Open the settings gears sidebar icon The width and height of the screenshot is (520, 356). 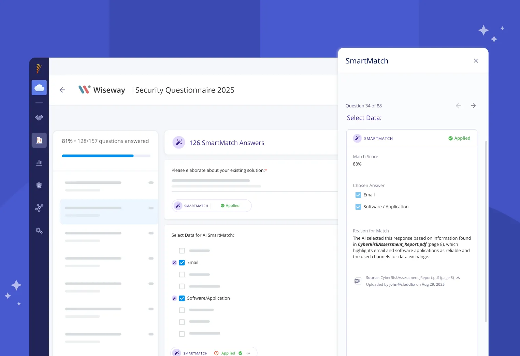tap(39, 231)
